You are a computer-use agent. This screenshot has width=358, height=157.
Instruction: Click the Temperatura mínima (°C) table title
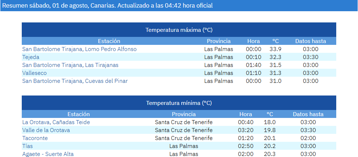click(x=179, y=103)
